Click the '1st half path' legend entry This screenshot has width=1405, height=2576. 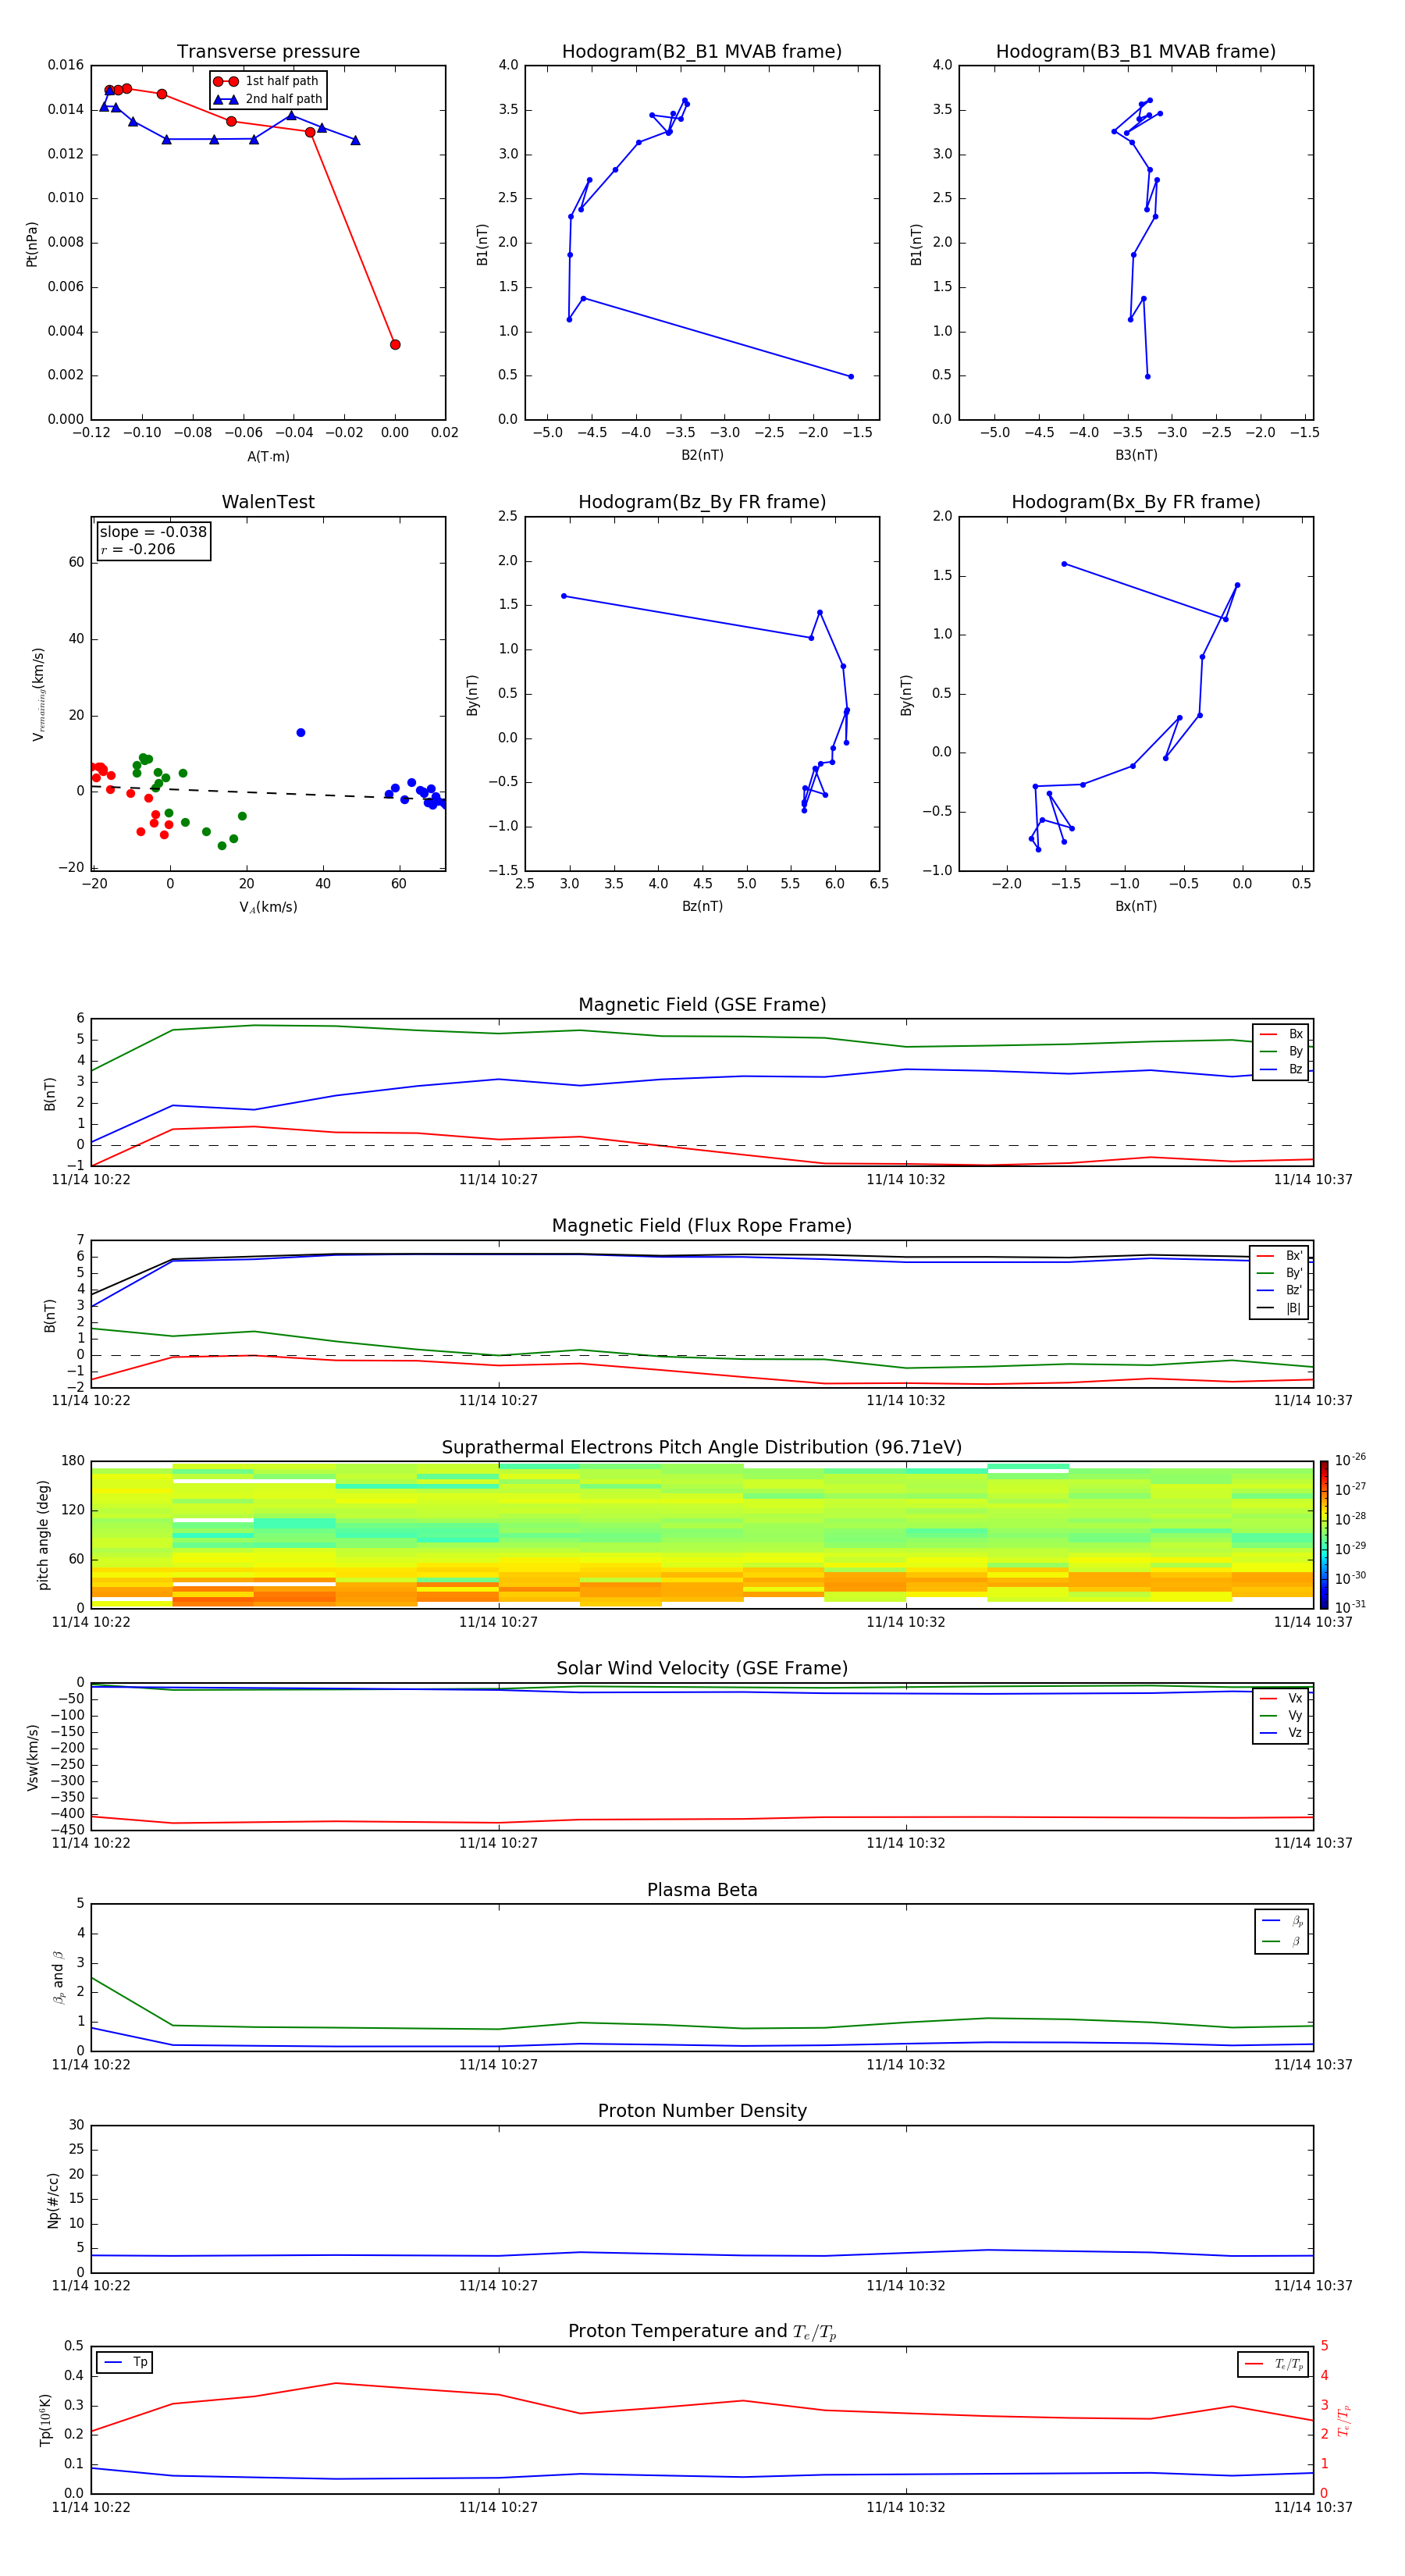266,81
